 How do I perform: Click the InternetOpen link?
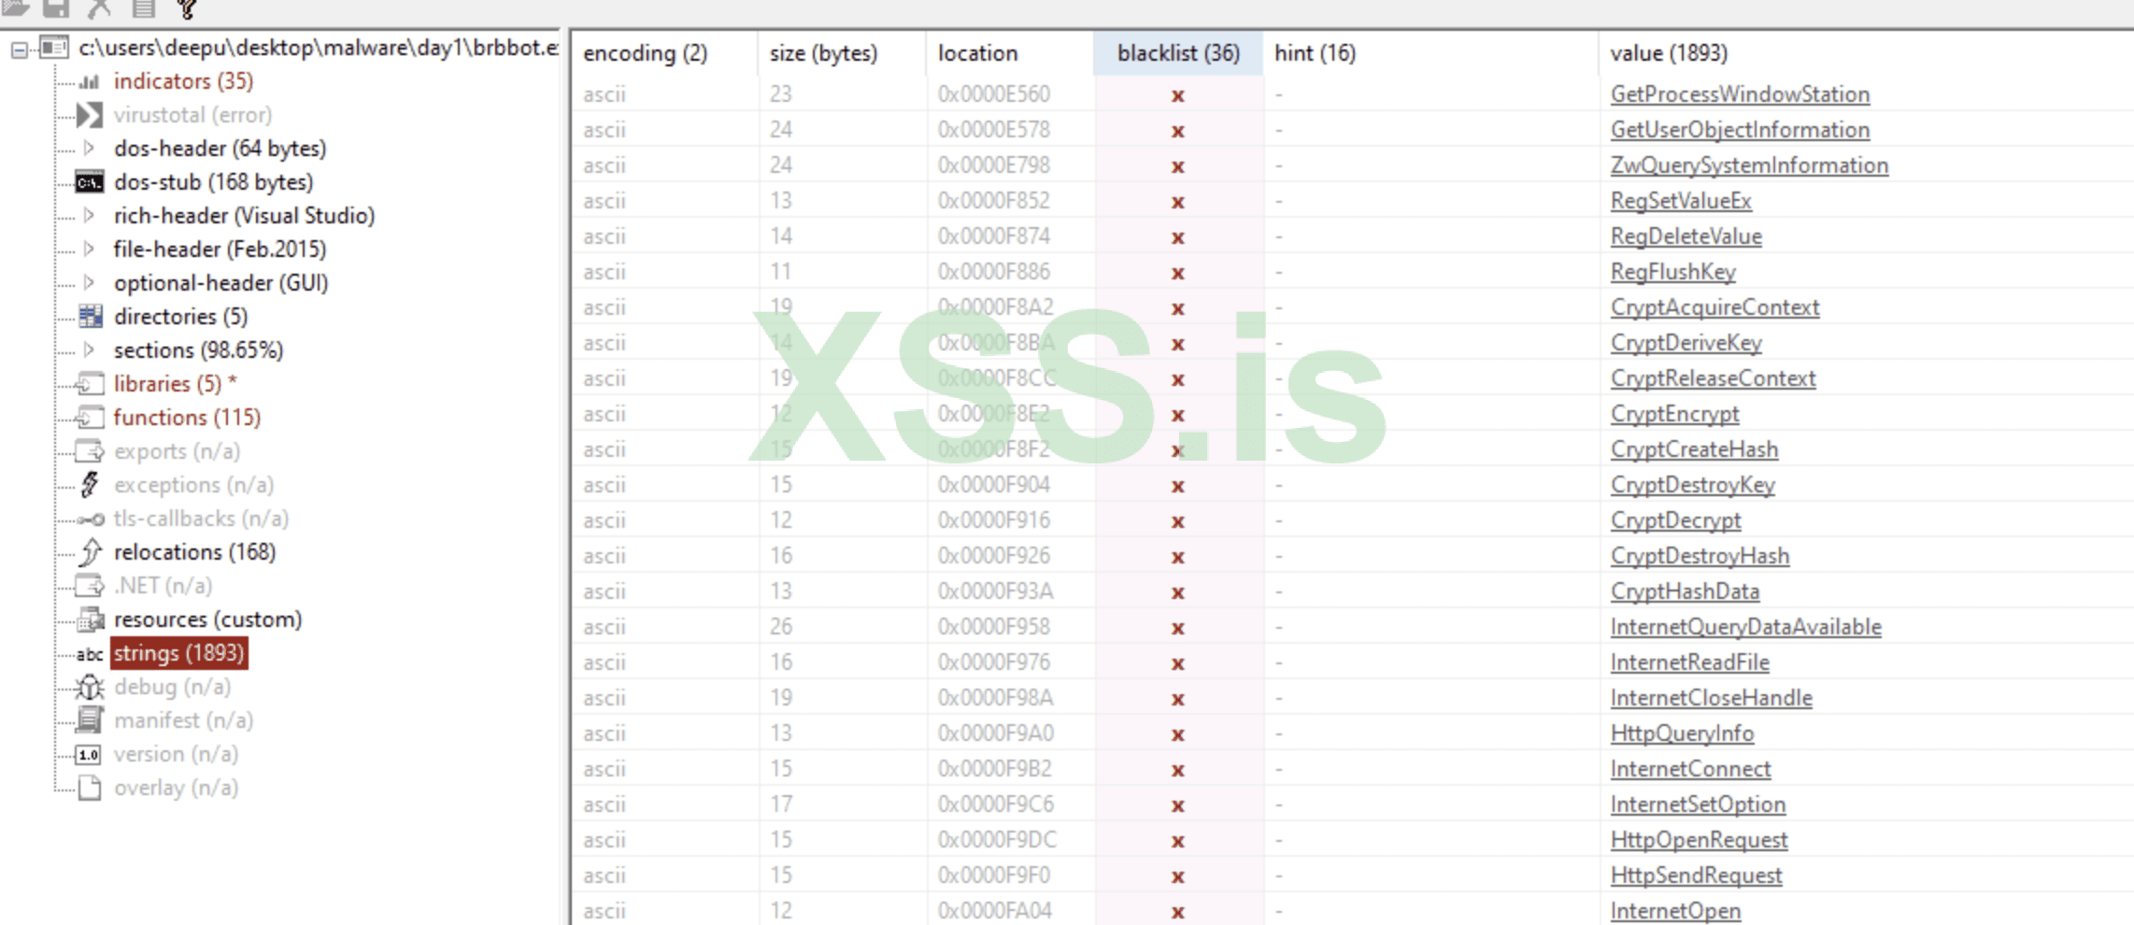pyautogui.click(x=1675, y=911)
